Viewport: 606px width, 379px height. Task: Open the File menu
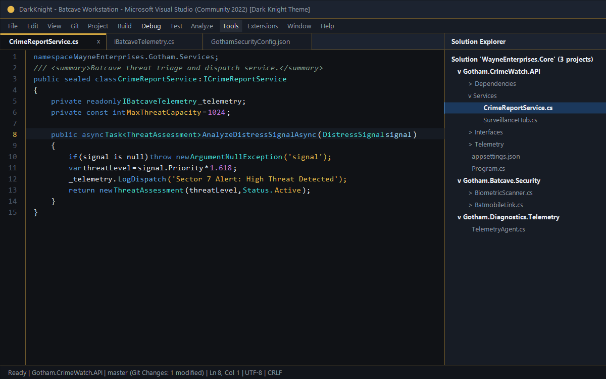click(13, 26)
